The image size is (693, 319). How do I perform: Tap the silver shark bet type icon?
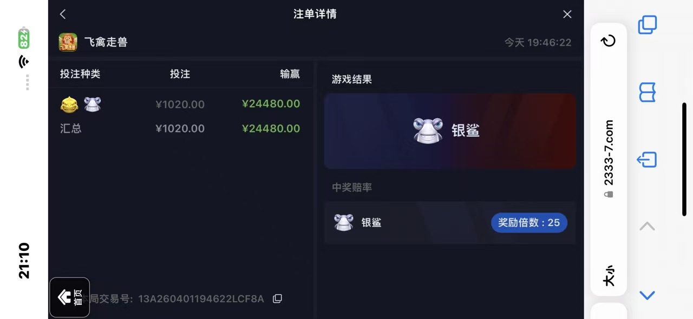point(93,104)
